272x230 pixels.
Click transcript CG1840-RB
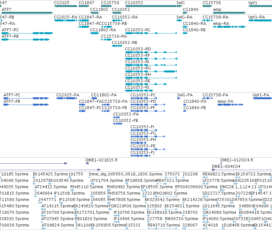point(185,33)
